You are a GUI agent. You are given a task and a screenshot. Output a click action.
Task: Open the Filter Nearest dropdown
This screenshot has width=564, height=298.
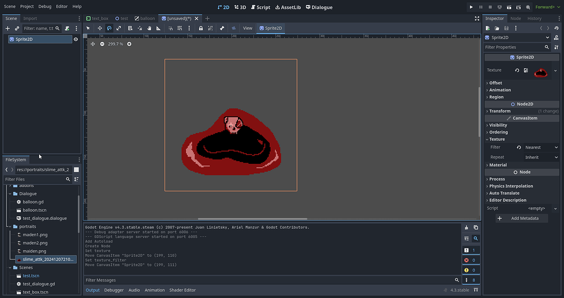(541, 147)
